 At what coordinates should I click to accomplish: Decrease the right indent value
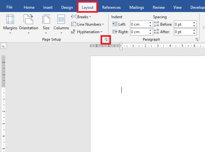[151, 33]
